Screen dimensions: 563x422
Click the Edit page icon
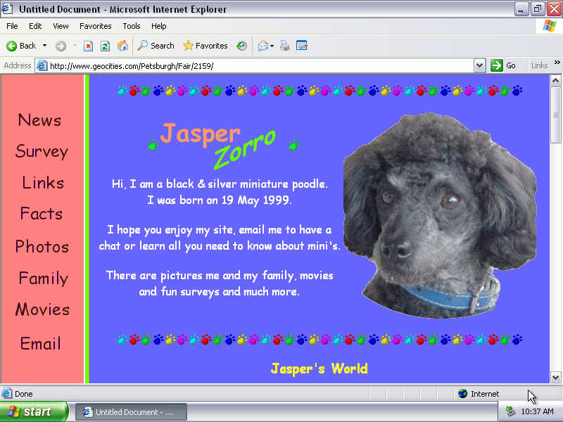tap(302, 46)
